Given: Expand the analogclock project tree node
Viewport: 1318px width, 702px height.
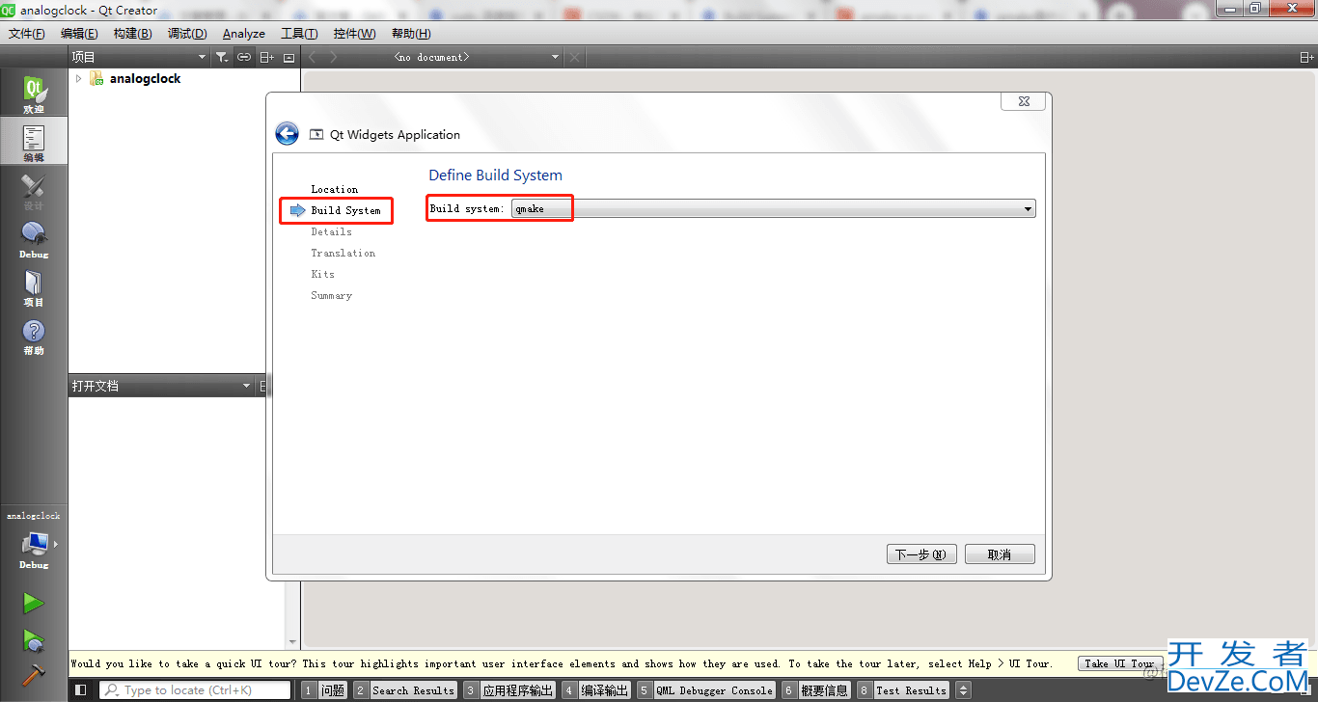Looking at the screenshot, I should (x=79, y=78).
